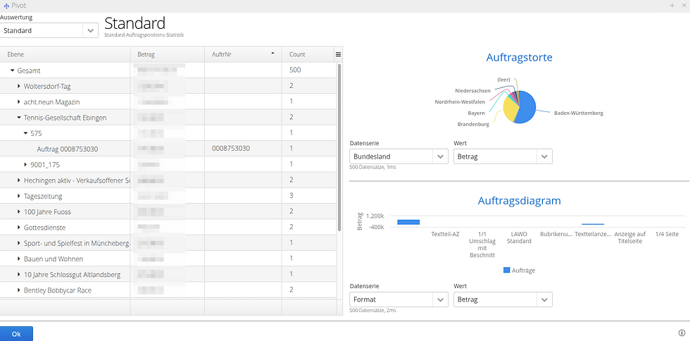Open the grid column menu icon
The width and height of the screenshot is (690, 341).
(338, 54)
